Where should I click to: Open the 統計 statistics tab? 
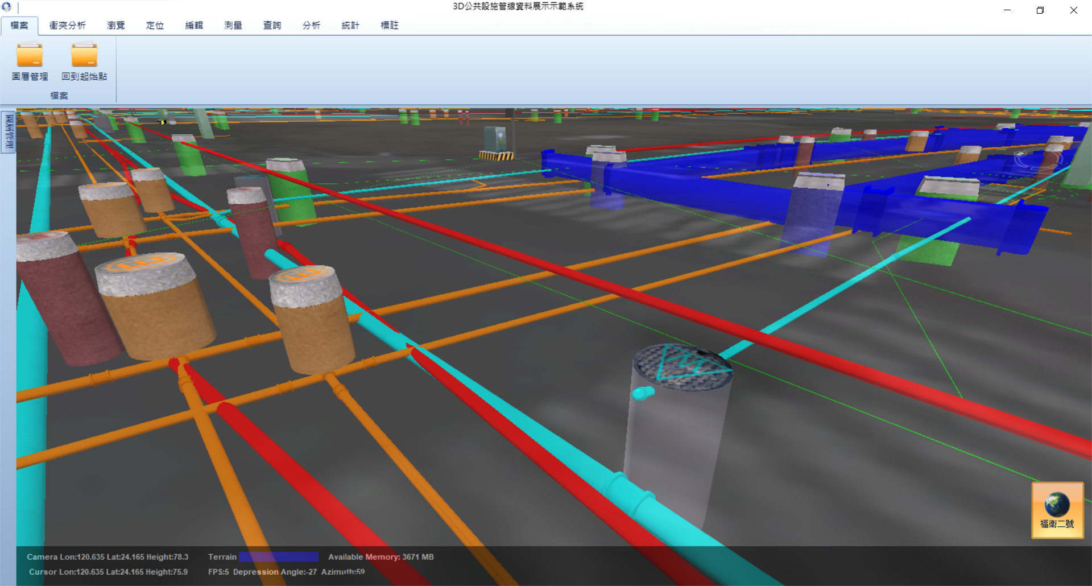350,26
